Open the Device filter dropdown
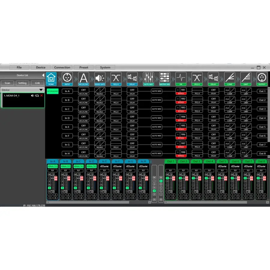Screen dimensions: 270x270 41,90
